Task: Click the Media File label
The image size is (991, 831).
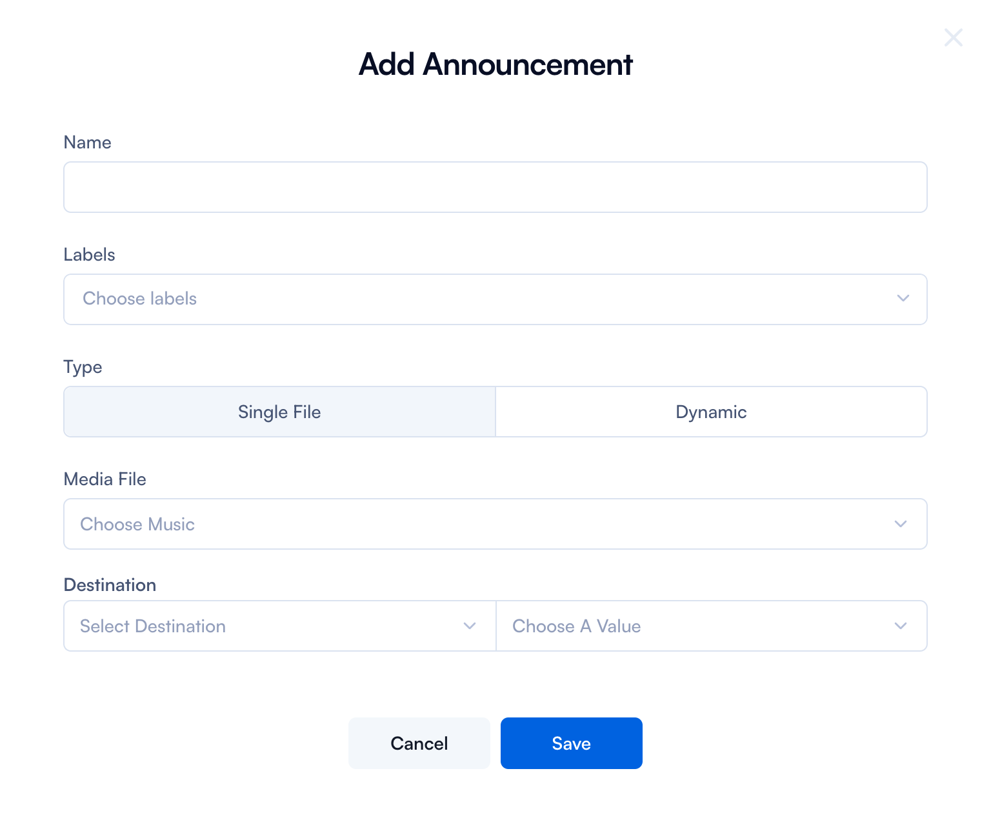Action: pyautogui.click(x=105, y=479)
